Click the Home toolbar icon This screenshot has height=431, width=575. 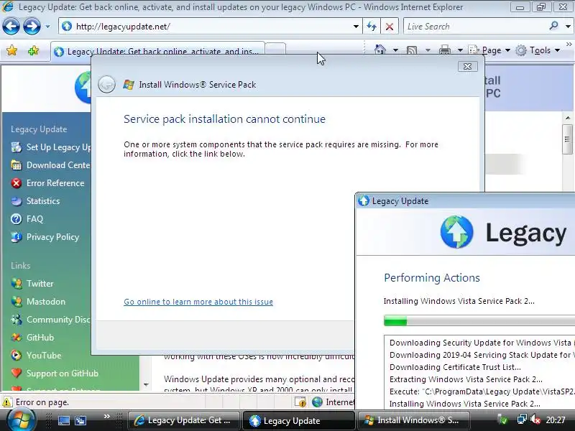click(380, 50)
